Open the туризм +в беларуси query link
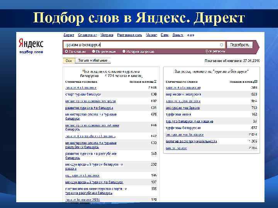278x208 pixels. 81,88
